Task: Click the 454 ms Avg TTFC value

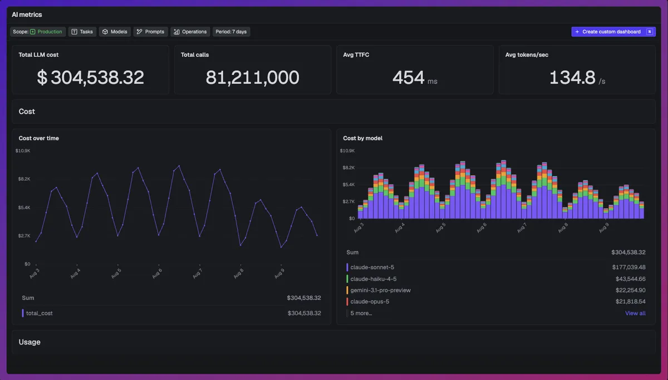Action: (x=415, y=77)
